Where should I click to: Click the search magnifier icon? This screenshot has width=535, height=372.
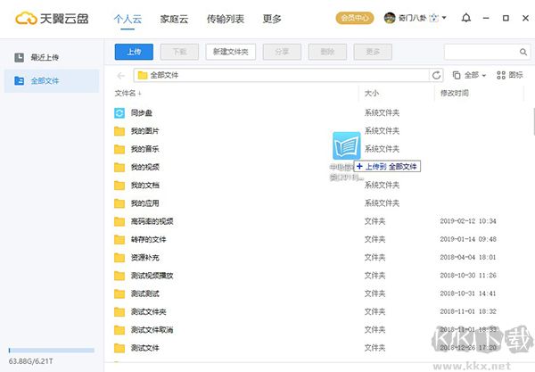click(x=523, y=52)
